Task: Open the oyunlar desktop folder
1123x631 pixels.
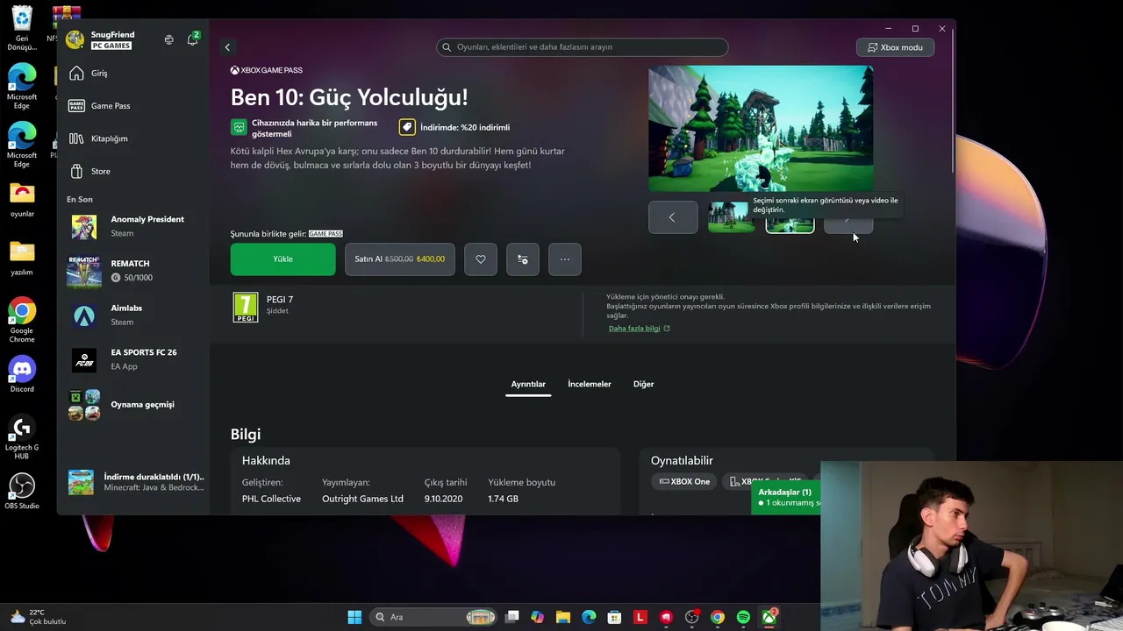Action: pos(22,201)
